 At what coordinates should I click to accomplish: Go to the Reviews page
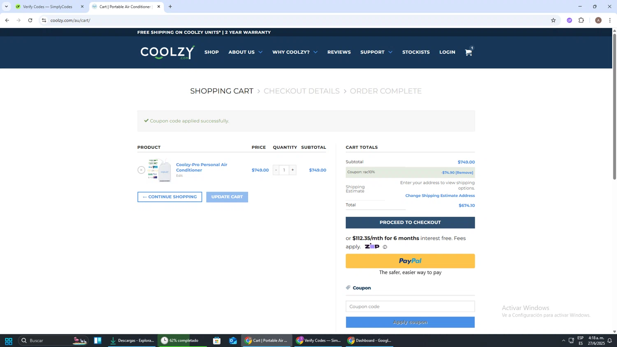(x=339, y=52)
